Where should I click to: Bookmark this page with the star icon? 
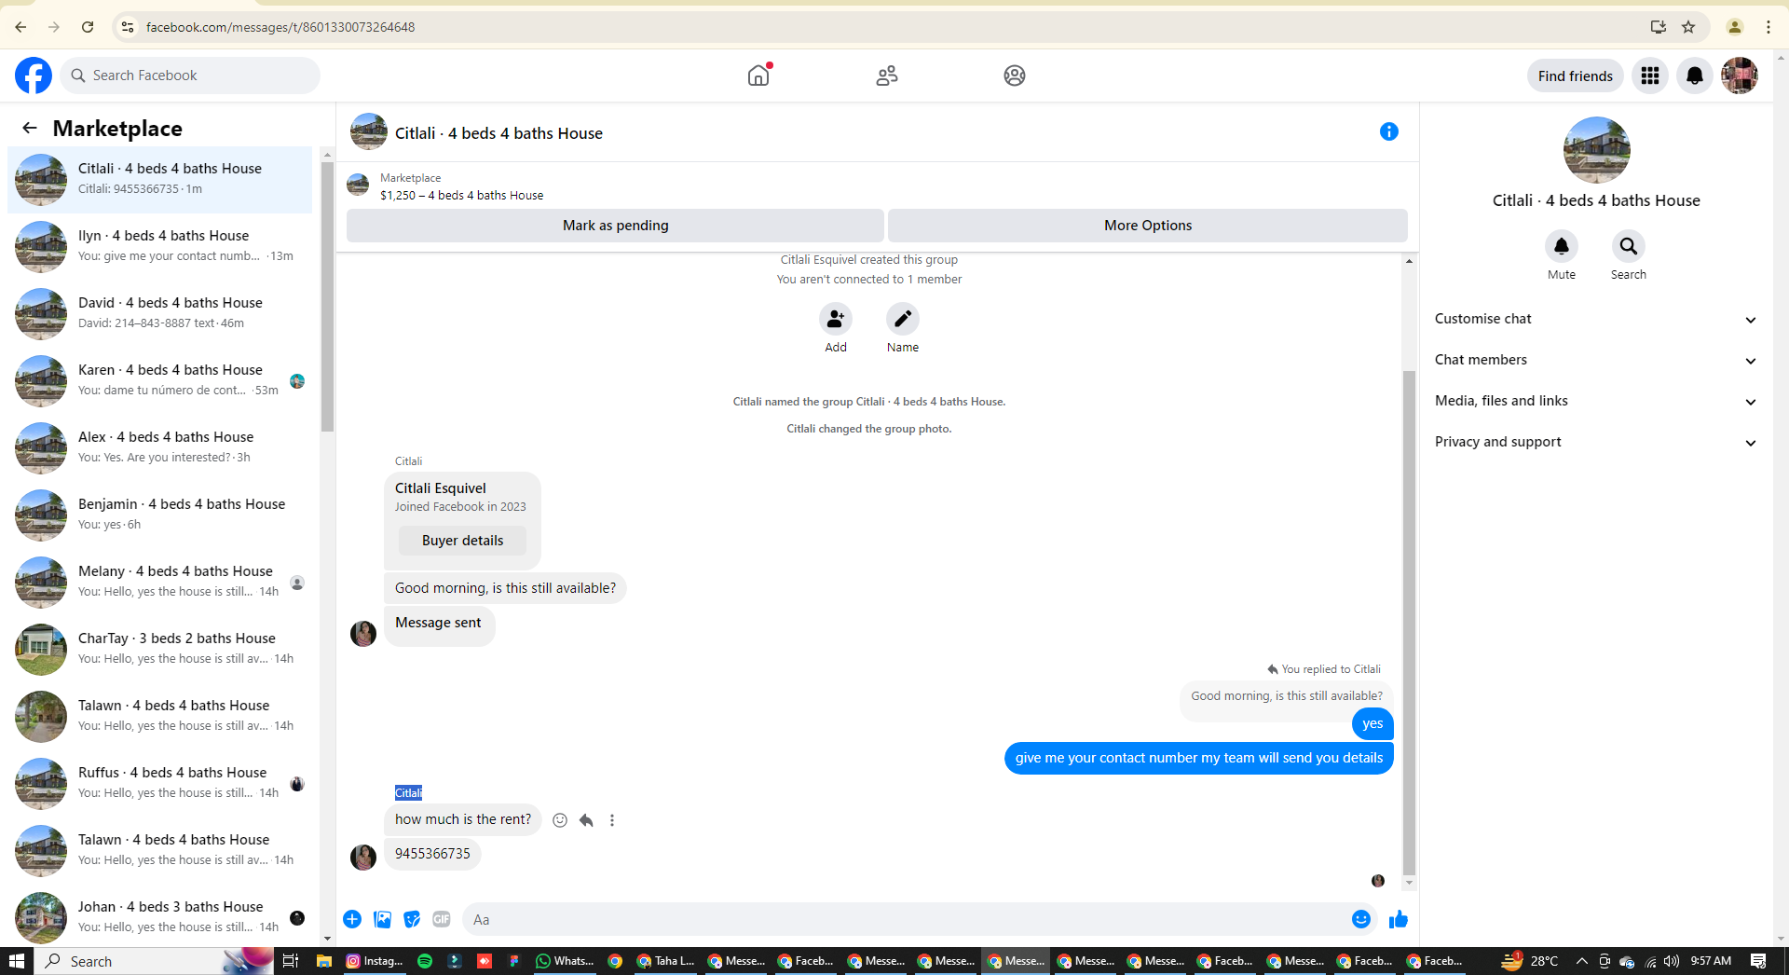(1688, 27)
